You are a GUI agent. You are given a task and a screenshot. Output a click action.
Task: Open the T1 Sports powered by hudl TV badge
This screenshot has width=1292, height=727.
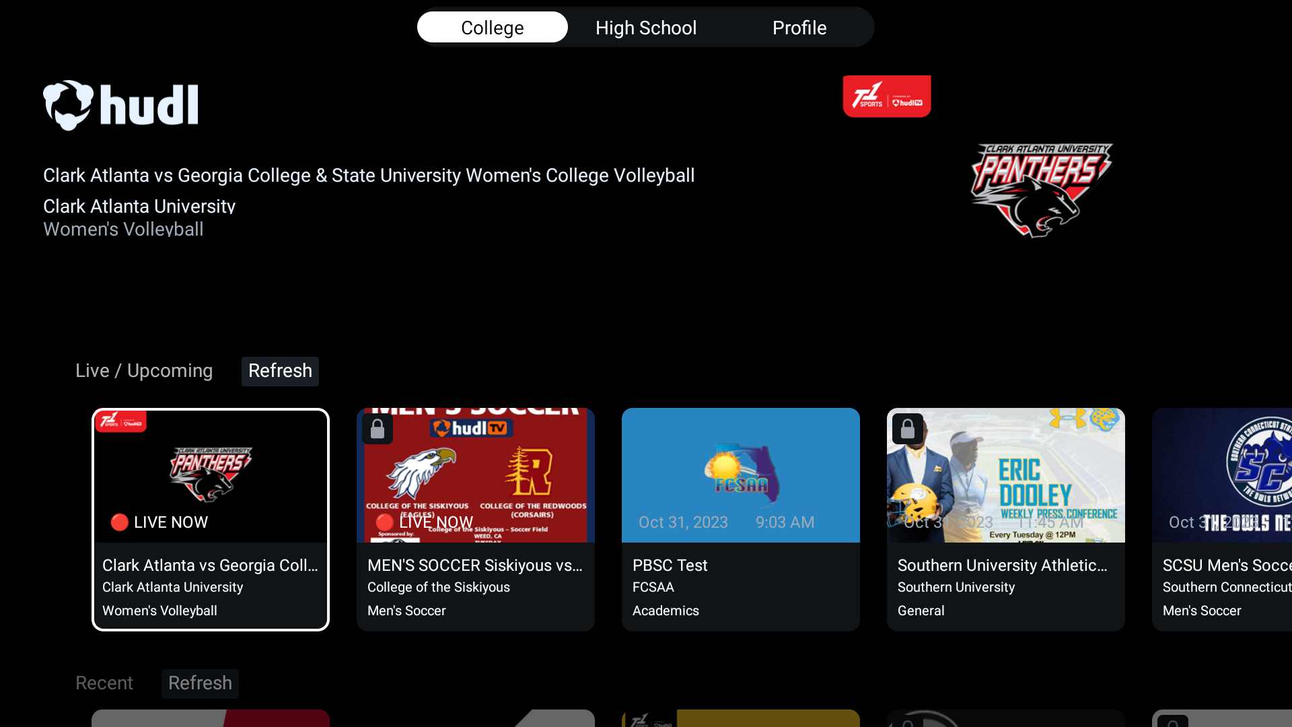886,96
